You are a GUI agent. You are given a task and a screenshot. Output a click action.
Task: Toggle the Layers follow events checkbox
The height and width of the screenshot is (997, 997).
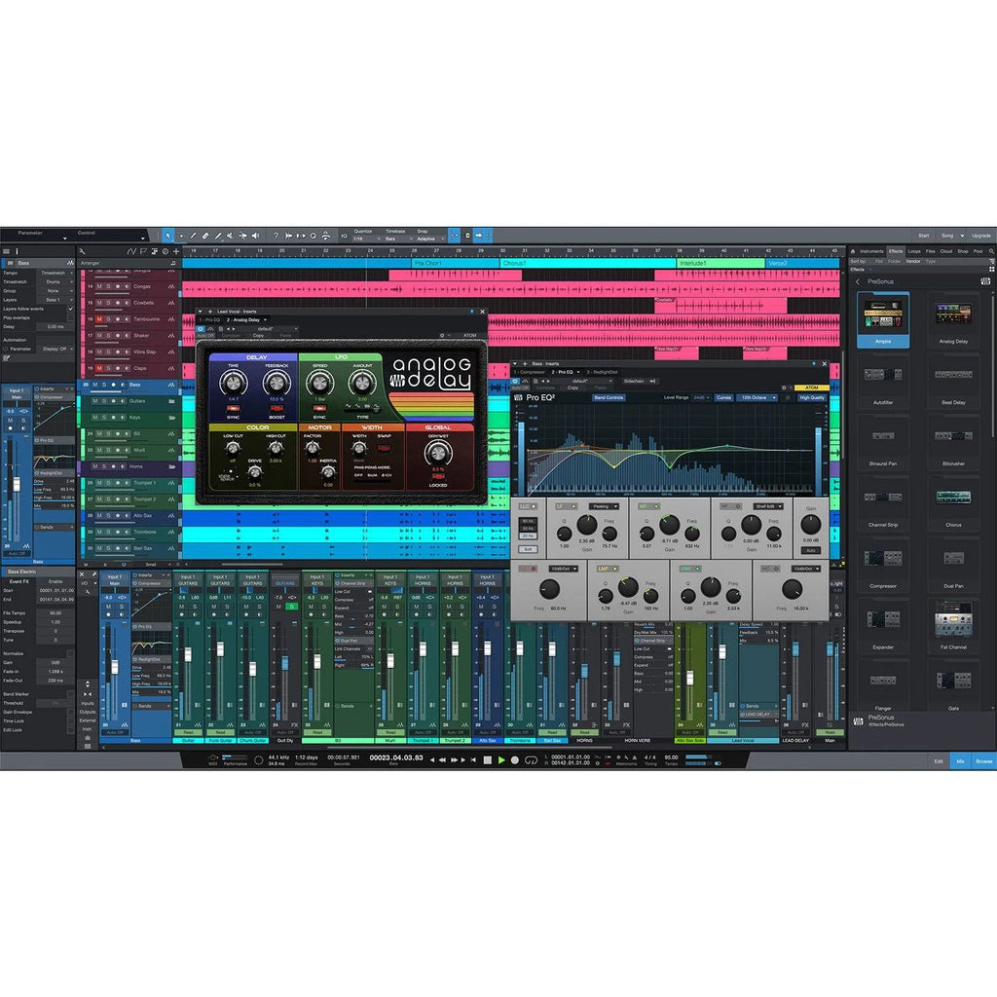point(70,309)
